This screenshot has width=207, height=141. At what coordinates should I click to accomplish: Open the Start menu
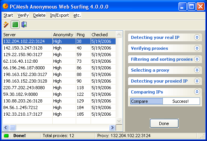pyautogui.click(x=8, y=15)
